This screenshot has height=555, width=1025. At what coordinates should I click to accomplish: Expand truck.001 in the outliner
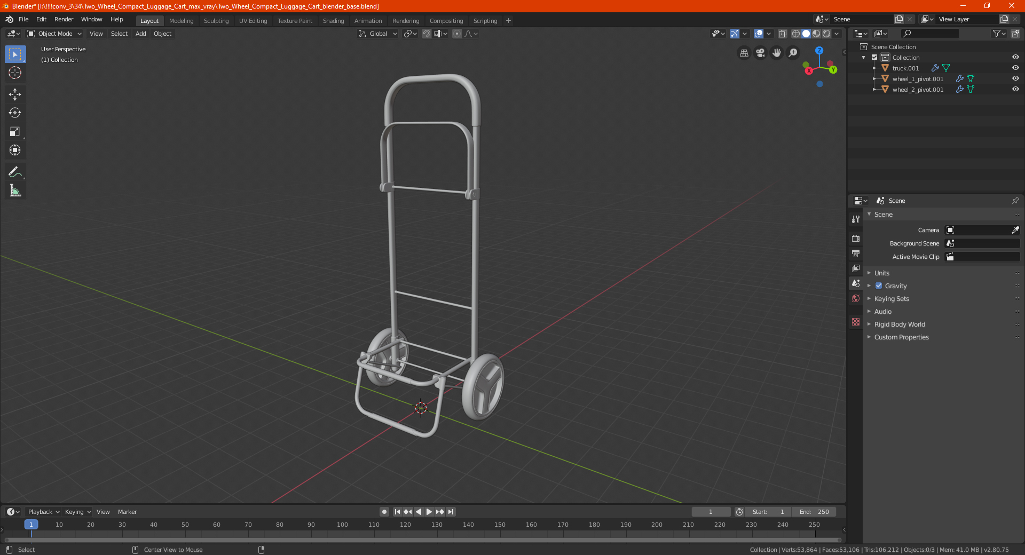(874, 68)
